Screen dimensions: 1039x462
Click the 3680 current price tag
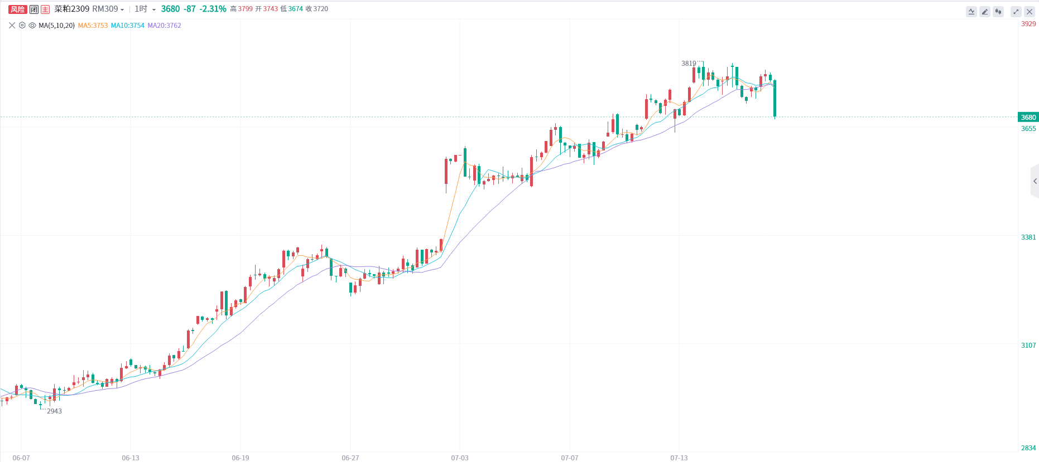(x=1028, y=118)
